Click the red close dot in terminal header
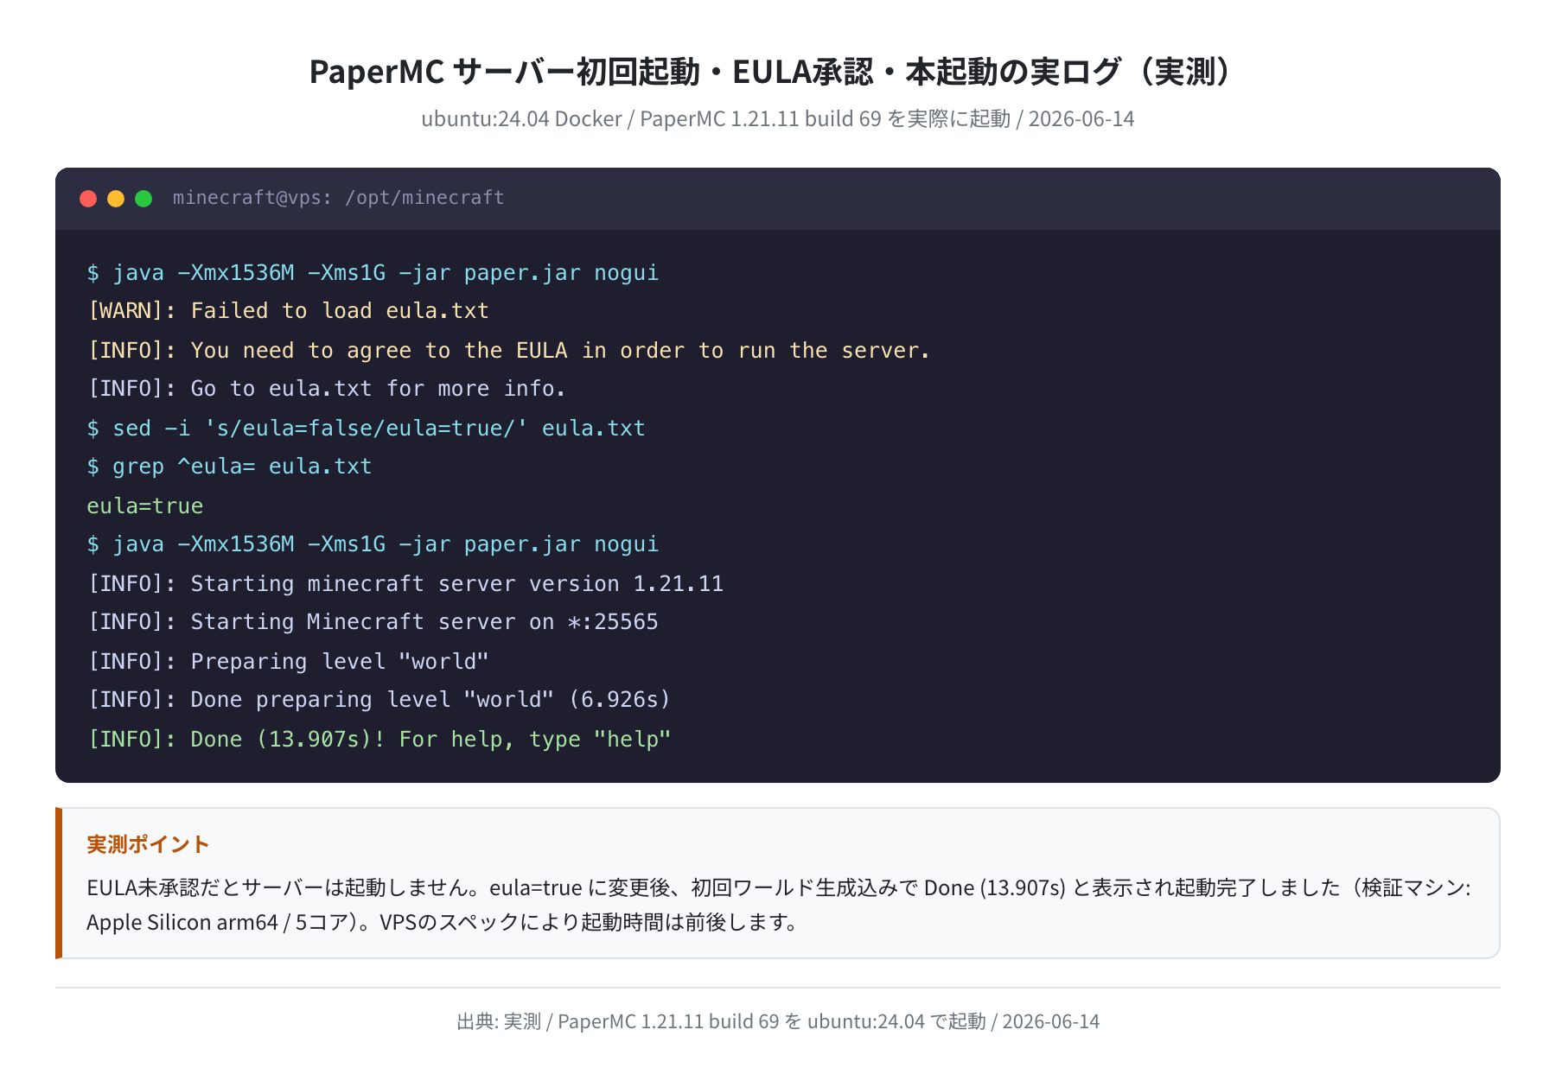Viewport: 1556px width, 1068px height. tap(88, 199)
